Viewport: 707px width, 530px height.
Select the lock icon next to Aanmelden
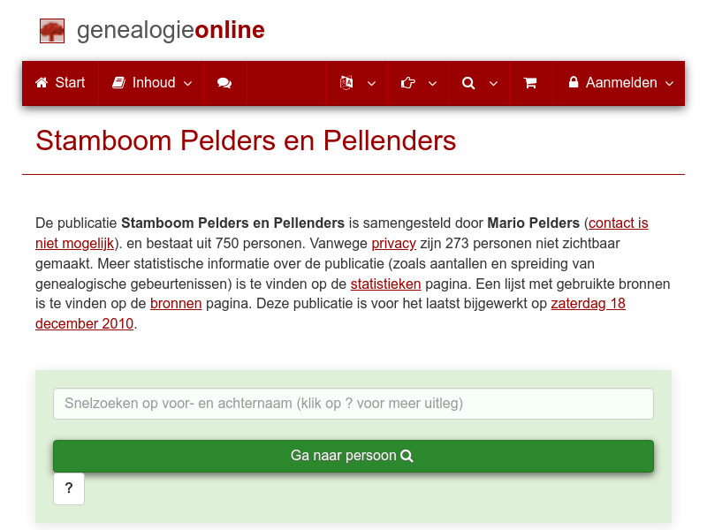pyautogui.click(x=575, y=83)
